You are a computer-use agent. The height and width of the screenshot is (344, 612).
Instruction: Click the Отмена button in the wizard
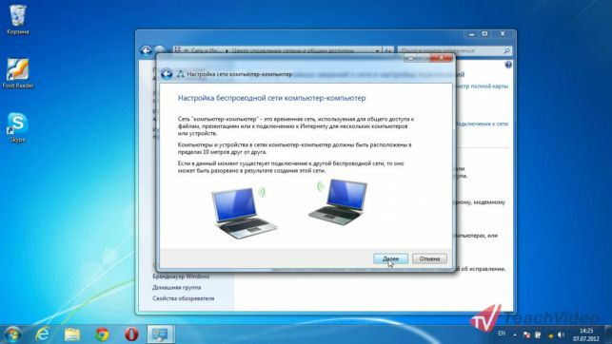(x=429, y=258)
